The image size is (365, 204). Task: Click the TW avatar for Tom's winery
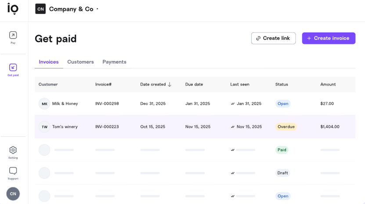44,127
